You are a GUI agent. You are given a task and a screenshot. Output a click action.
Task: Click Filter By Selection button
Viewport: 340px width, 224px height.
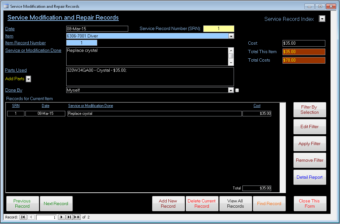[310, 110]
